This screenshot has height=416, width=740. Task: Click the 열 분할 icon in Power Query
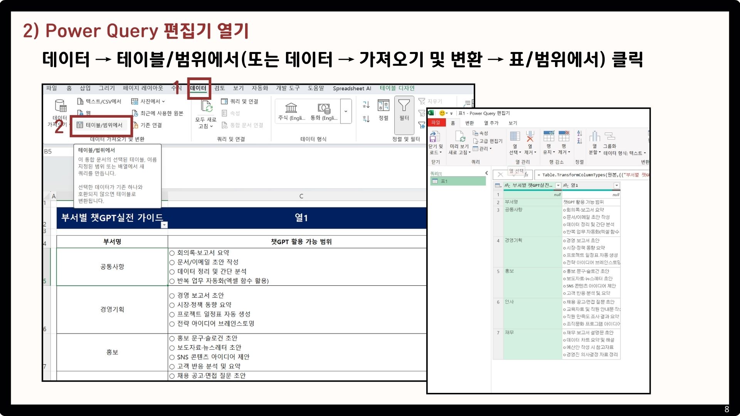pyautogui.click(x=594, y=137)
